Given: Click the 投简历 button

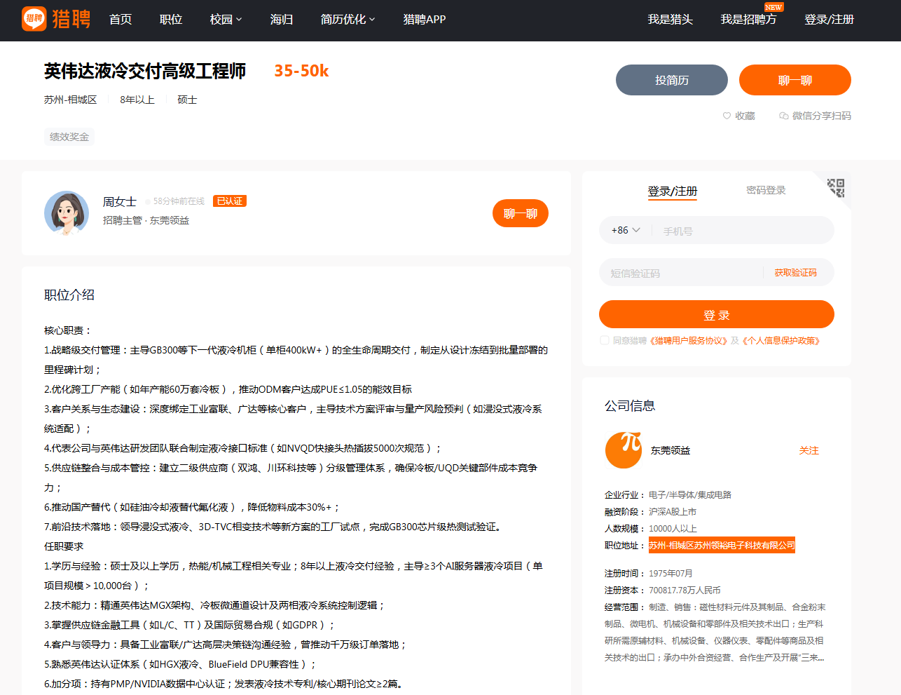Looking at the screenshot, I should tap(671, 79).
